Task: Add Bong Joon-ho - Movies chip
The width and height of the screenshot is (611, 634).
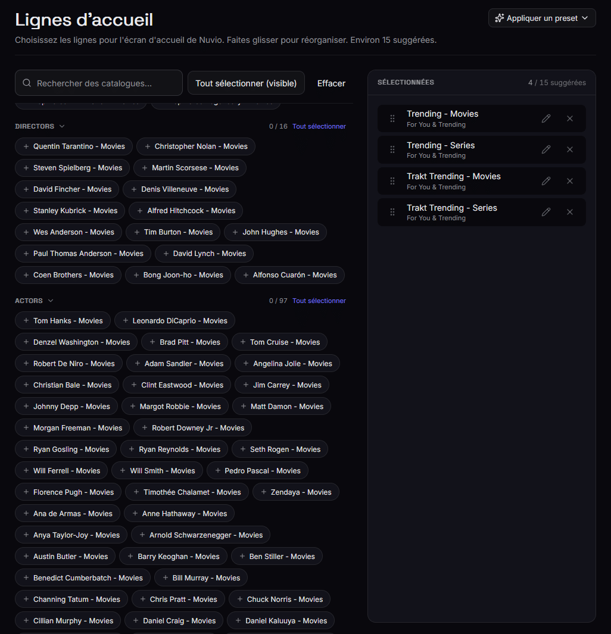Action: click(178, 275)
